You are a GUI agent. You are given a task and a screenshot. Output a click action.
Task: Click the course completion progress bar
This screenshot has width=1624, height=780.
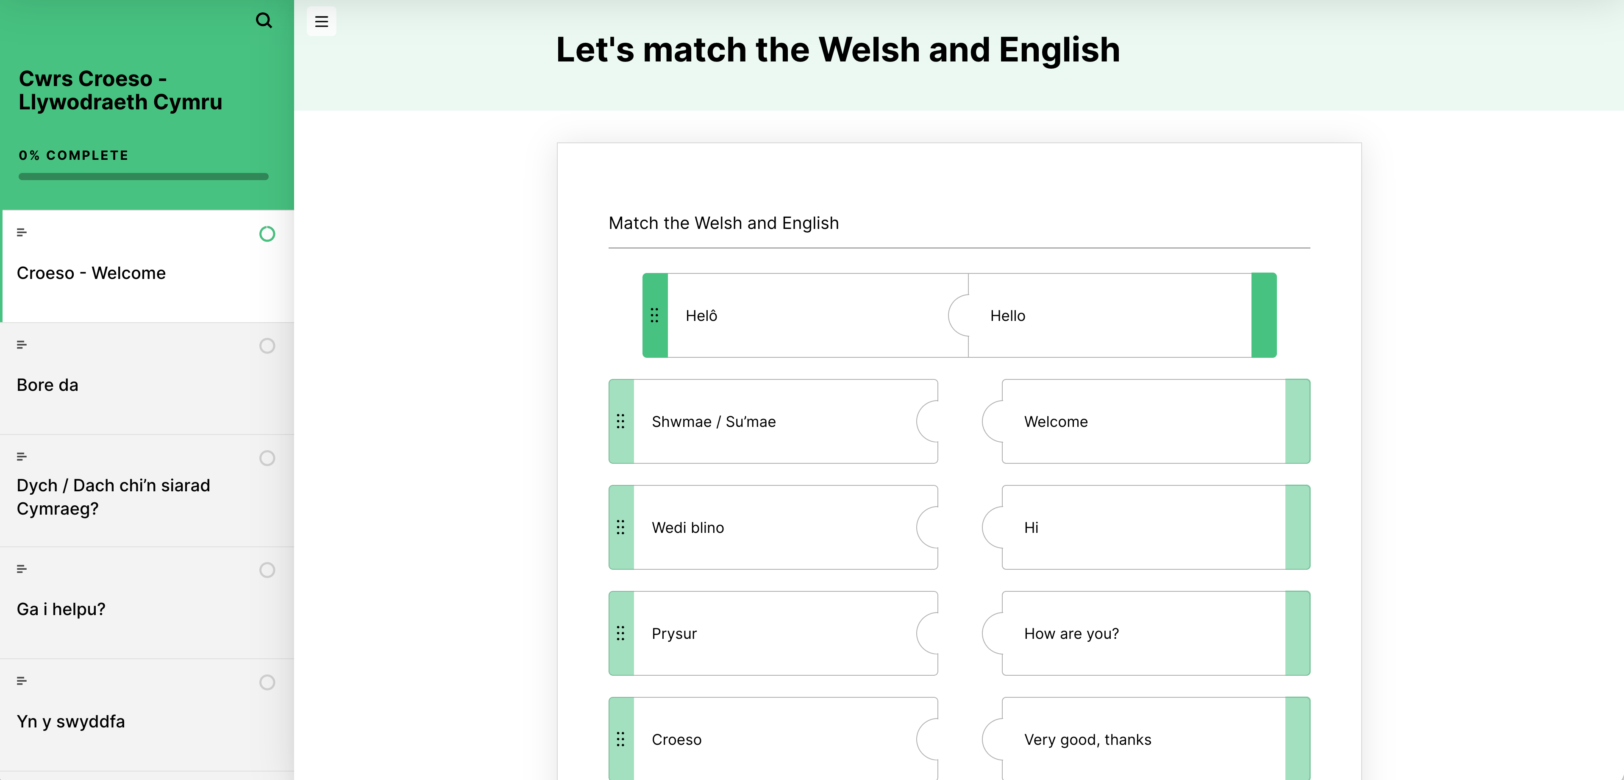pyautogui.click(x=144, y=177)
